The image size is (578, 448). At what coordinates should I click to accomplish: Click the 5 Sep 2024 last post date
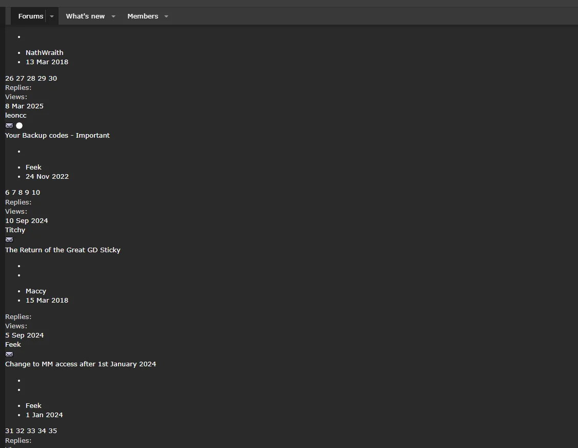pos(24,335)
